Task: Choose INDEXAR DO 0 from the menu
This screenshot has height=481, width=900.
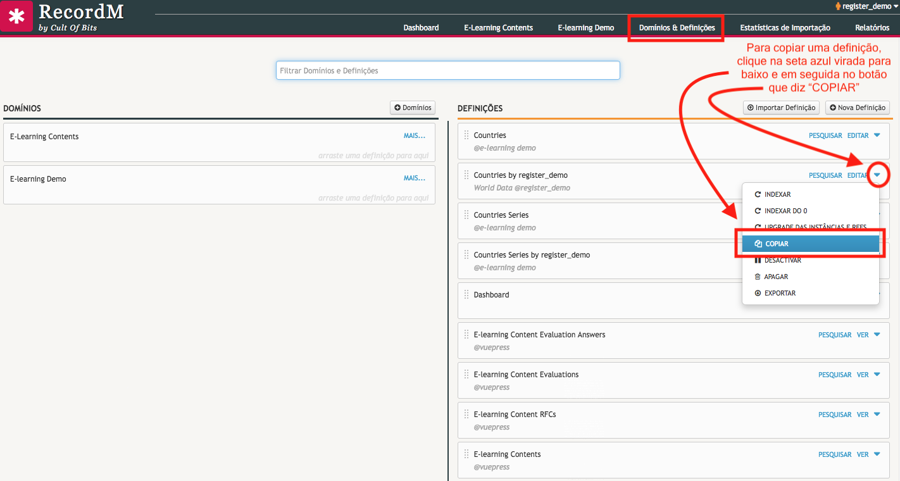Action: coord(811,211)
